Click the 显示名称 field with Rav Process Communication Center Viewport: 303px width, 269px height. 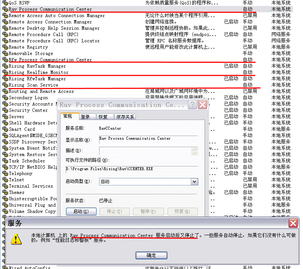coord(149,140)
